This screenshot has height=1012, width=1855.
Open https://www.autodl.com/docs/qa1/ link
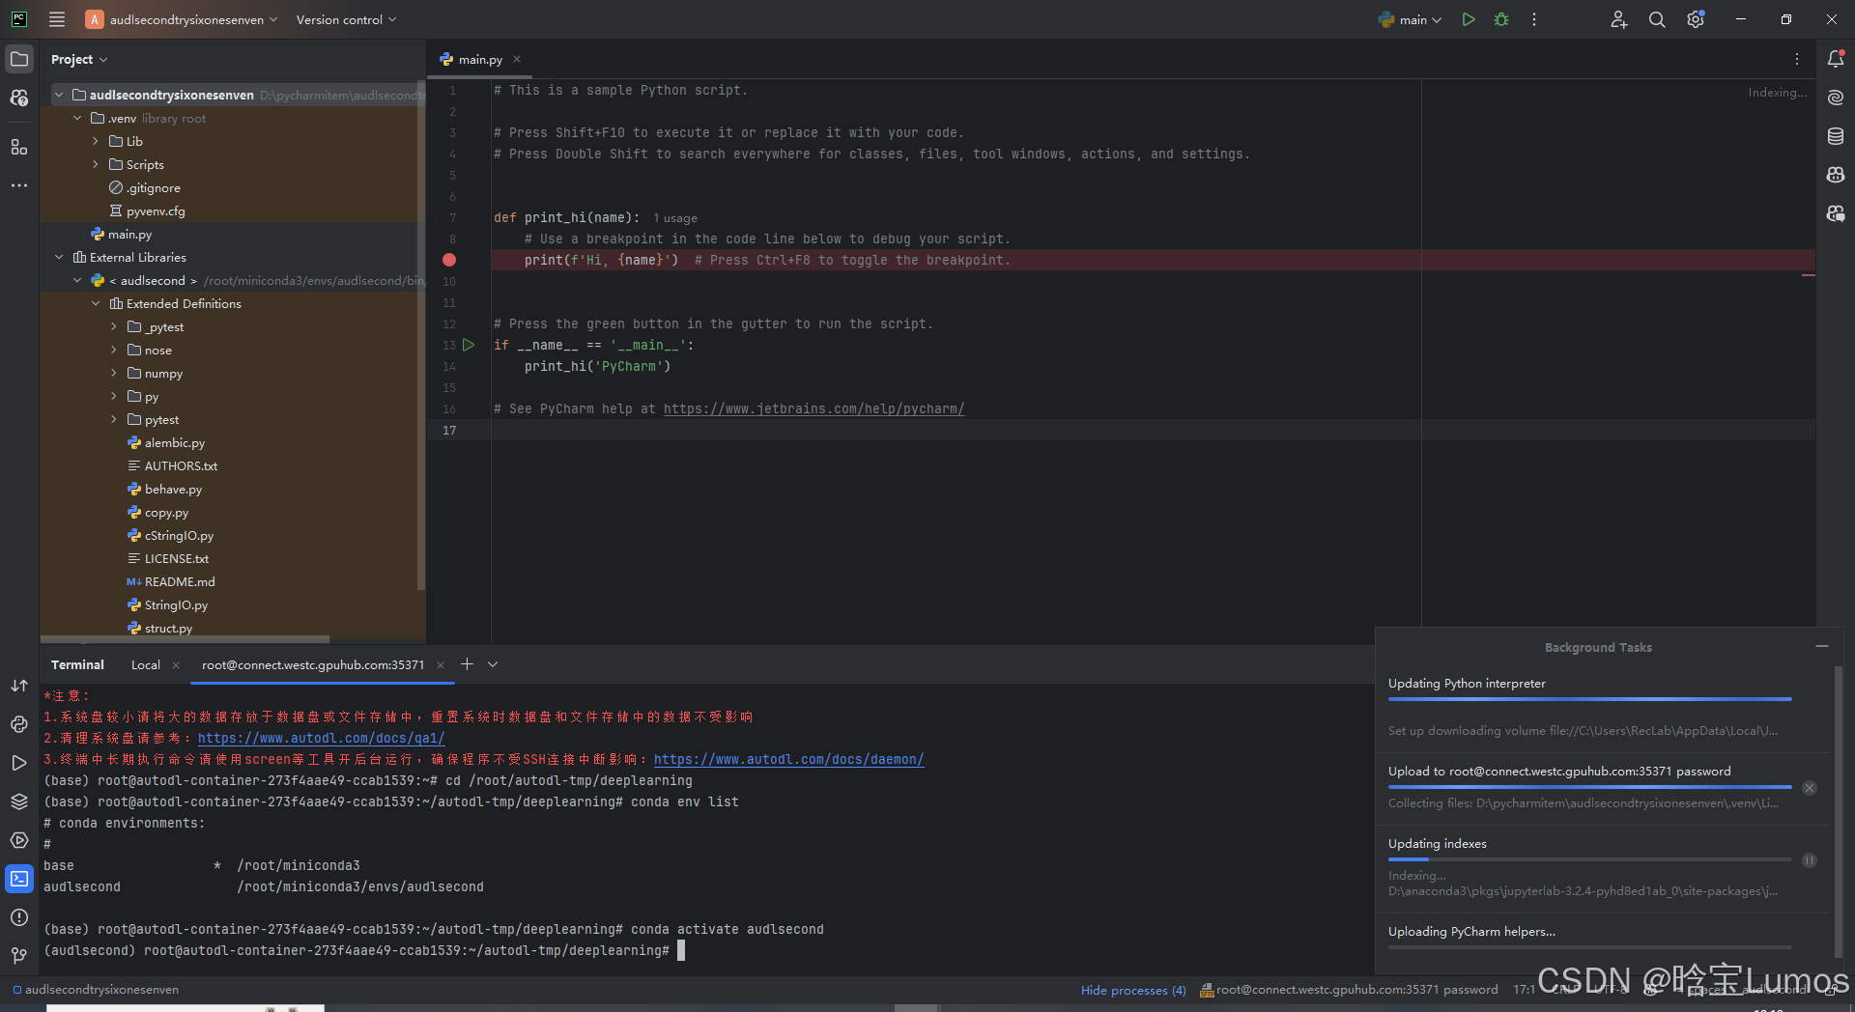click(321, 737)
